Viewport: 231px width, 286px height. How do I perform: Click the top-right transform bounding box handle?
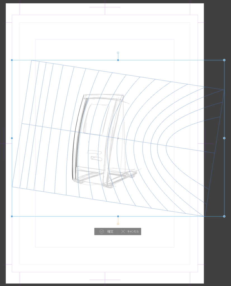tap(224, 60)
